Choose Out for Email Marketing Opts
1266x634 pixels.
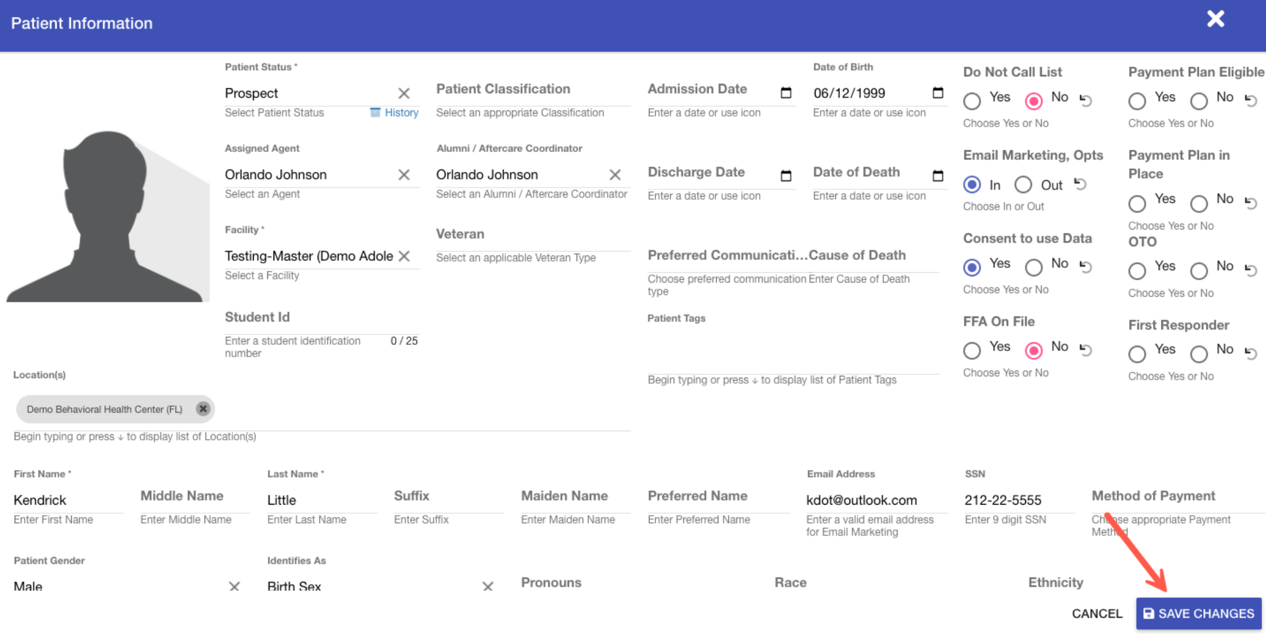pos(1023,185)
